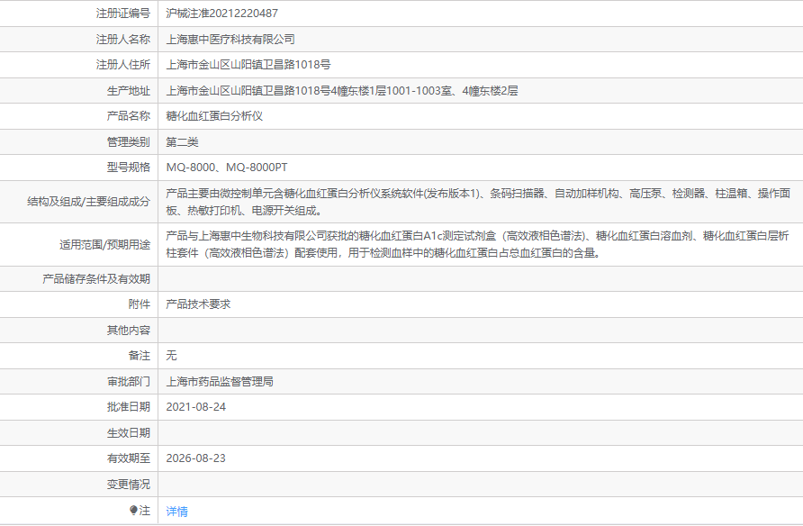Click the management category value 第二类
Viewport: 803px width, 526px height.
(182, 142)
